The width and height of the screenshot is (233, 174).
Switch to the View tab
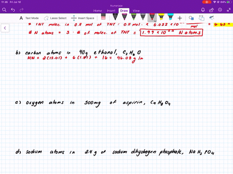[x=136, y=11]
